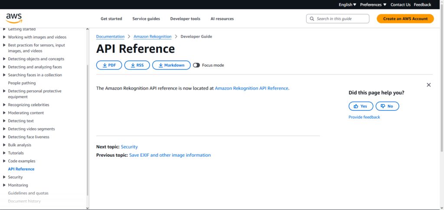
Task: Click the Feedback link
Action: tap(422, 4)
